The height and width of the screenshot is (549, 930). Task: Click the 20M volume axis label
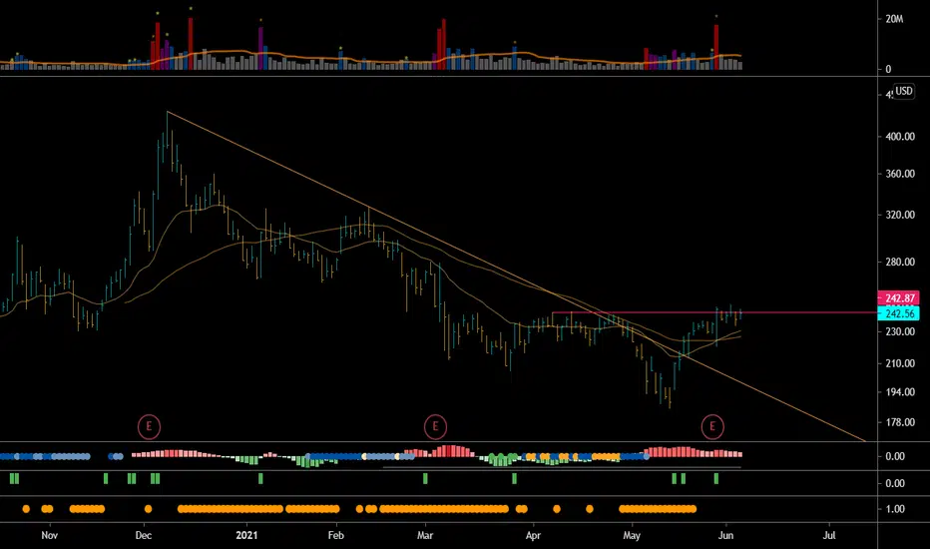[894, 19]
